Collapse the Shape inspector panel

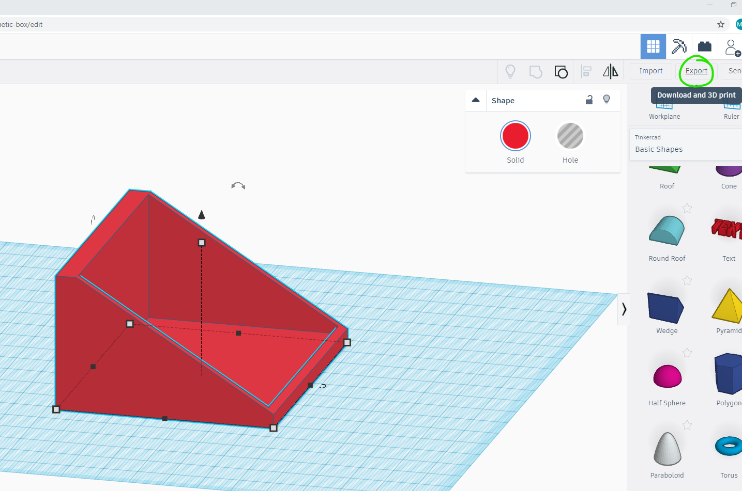pos(476,100)
